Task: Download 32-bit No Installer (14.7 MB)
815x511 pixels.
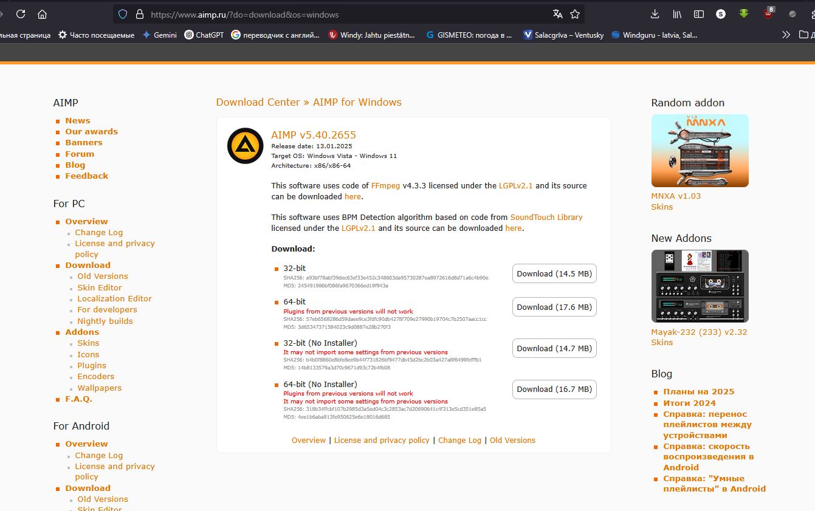Action: pyautogui.click(x=554, y=348)
